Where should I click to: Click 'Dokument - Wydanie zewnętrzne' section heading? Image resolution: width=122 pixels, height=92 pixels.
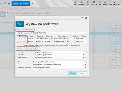[x=28, y=49]
